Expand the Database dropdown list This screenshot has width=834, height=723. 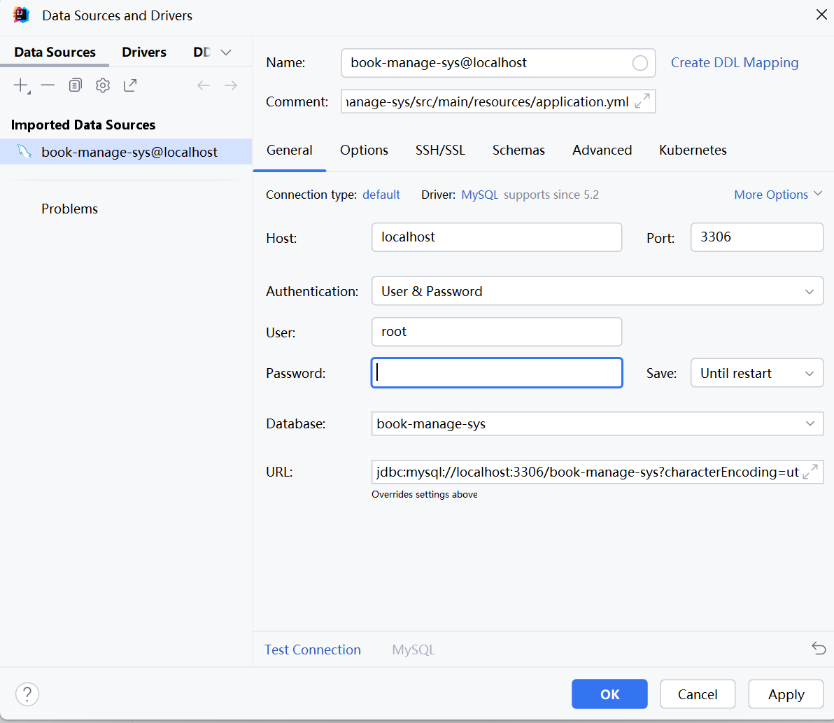[x=810, y=423]
